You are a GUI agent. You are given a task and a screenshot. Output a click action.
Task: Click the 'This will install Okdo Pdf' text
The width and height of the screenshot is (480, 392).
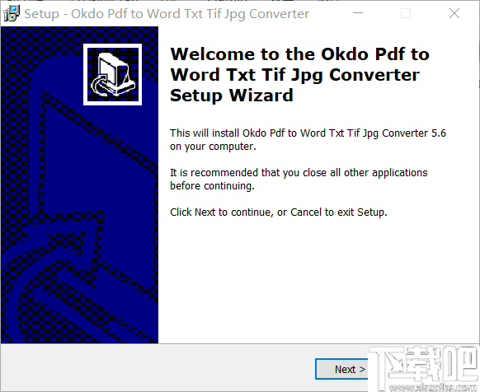point(308,140)
